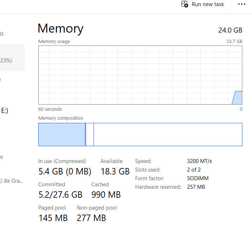Click the Cached value 990 MB
Viewport: 252px width, 230px height.
[106, 195]
